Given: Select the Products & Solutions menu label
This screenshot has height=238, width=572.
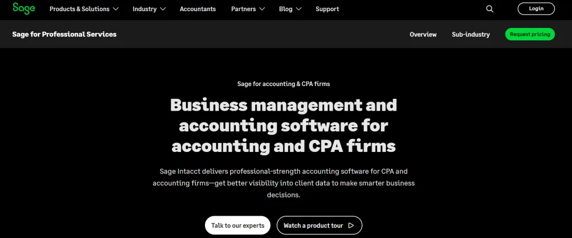Looking at the screenshot, I should tap(79, 9).
